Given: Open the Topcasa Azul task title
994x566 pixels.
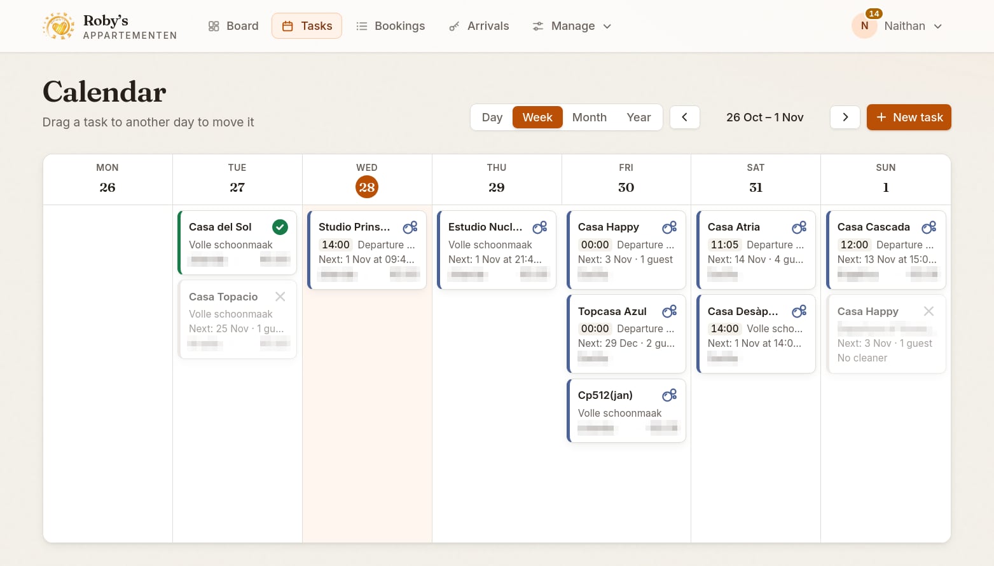Looking at the screenshot, I should click(612, 311).
